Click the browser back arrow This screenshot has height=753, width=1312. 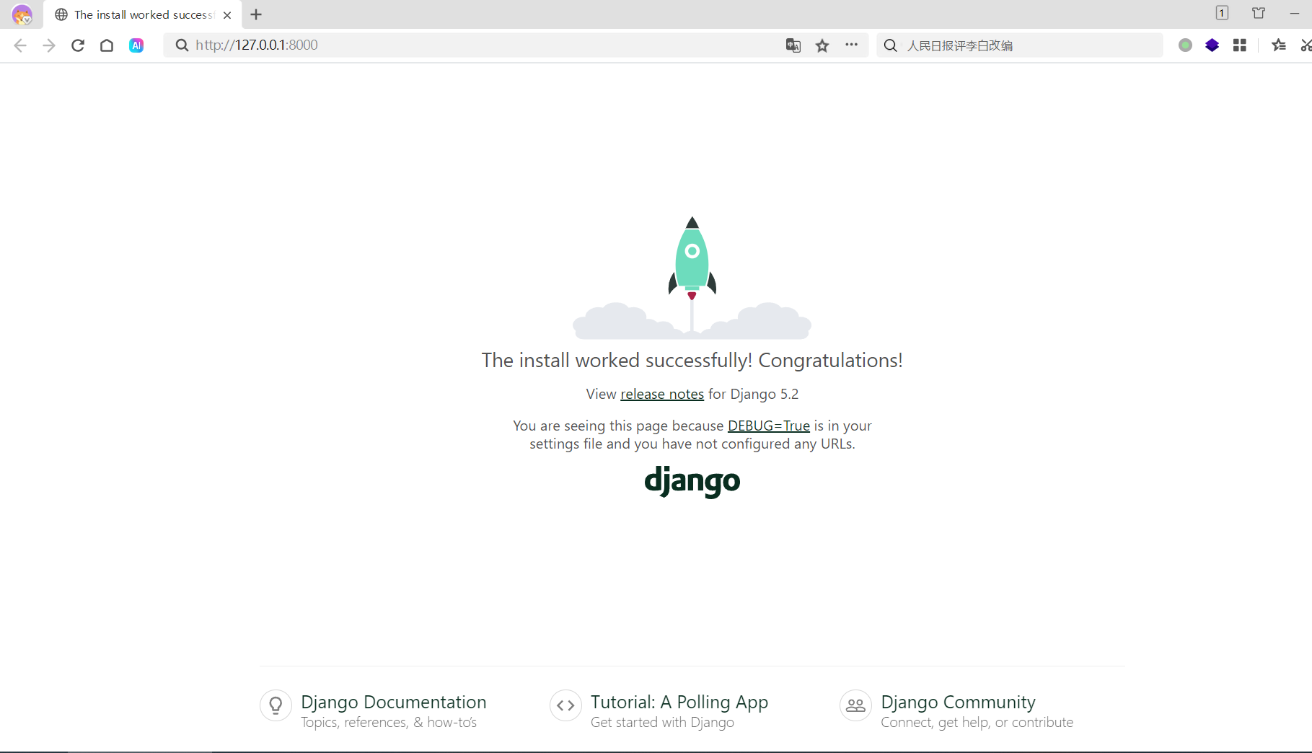(20, 45)
